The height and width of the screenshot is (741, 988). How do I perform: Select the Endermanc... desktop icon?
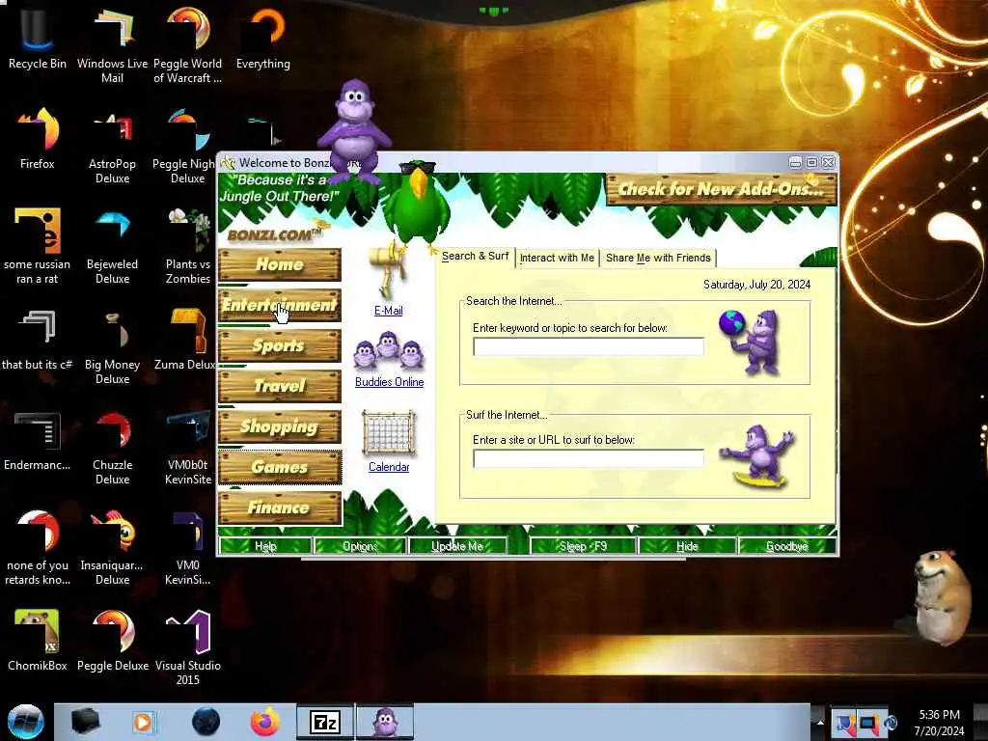38,440
